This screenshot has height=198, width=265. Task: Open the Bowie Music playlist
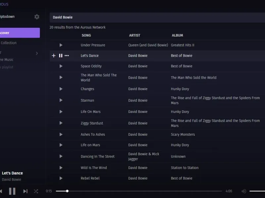(7, 60)
